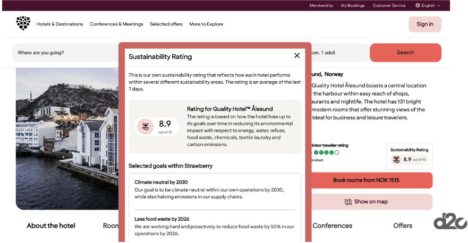The width and height of the screenshot is (468, 243).
Task: Switch to Offers tab
Action: coord(403,225)
